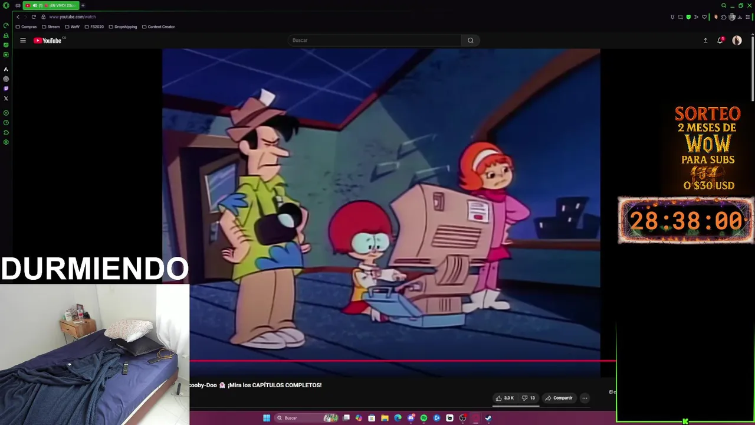The image size is (755, 425).
Task: Click the browser heart favorites icon
Action: [704, 17]
